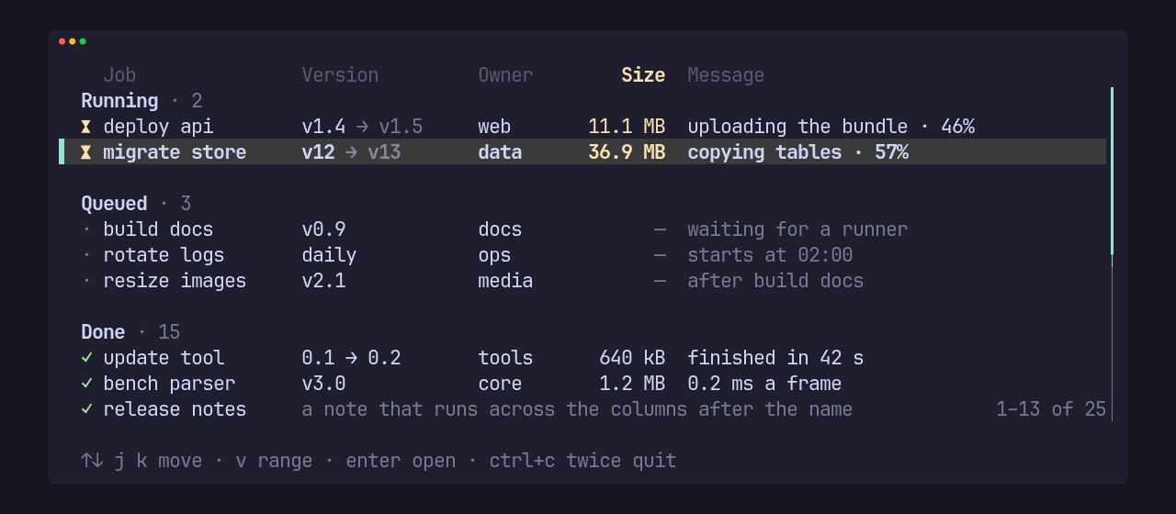Click the 36.9 MB size value
This screenshot has height=514, width=1176.
click(x=627, y=152)
